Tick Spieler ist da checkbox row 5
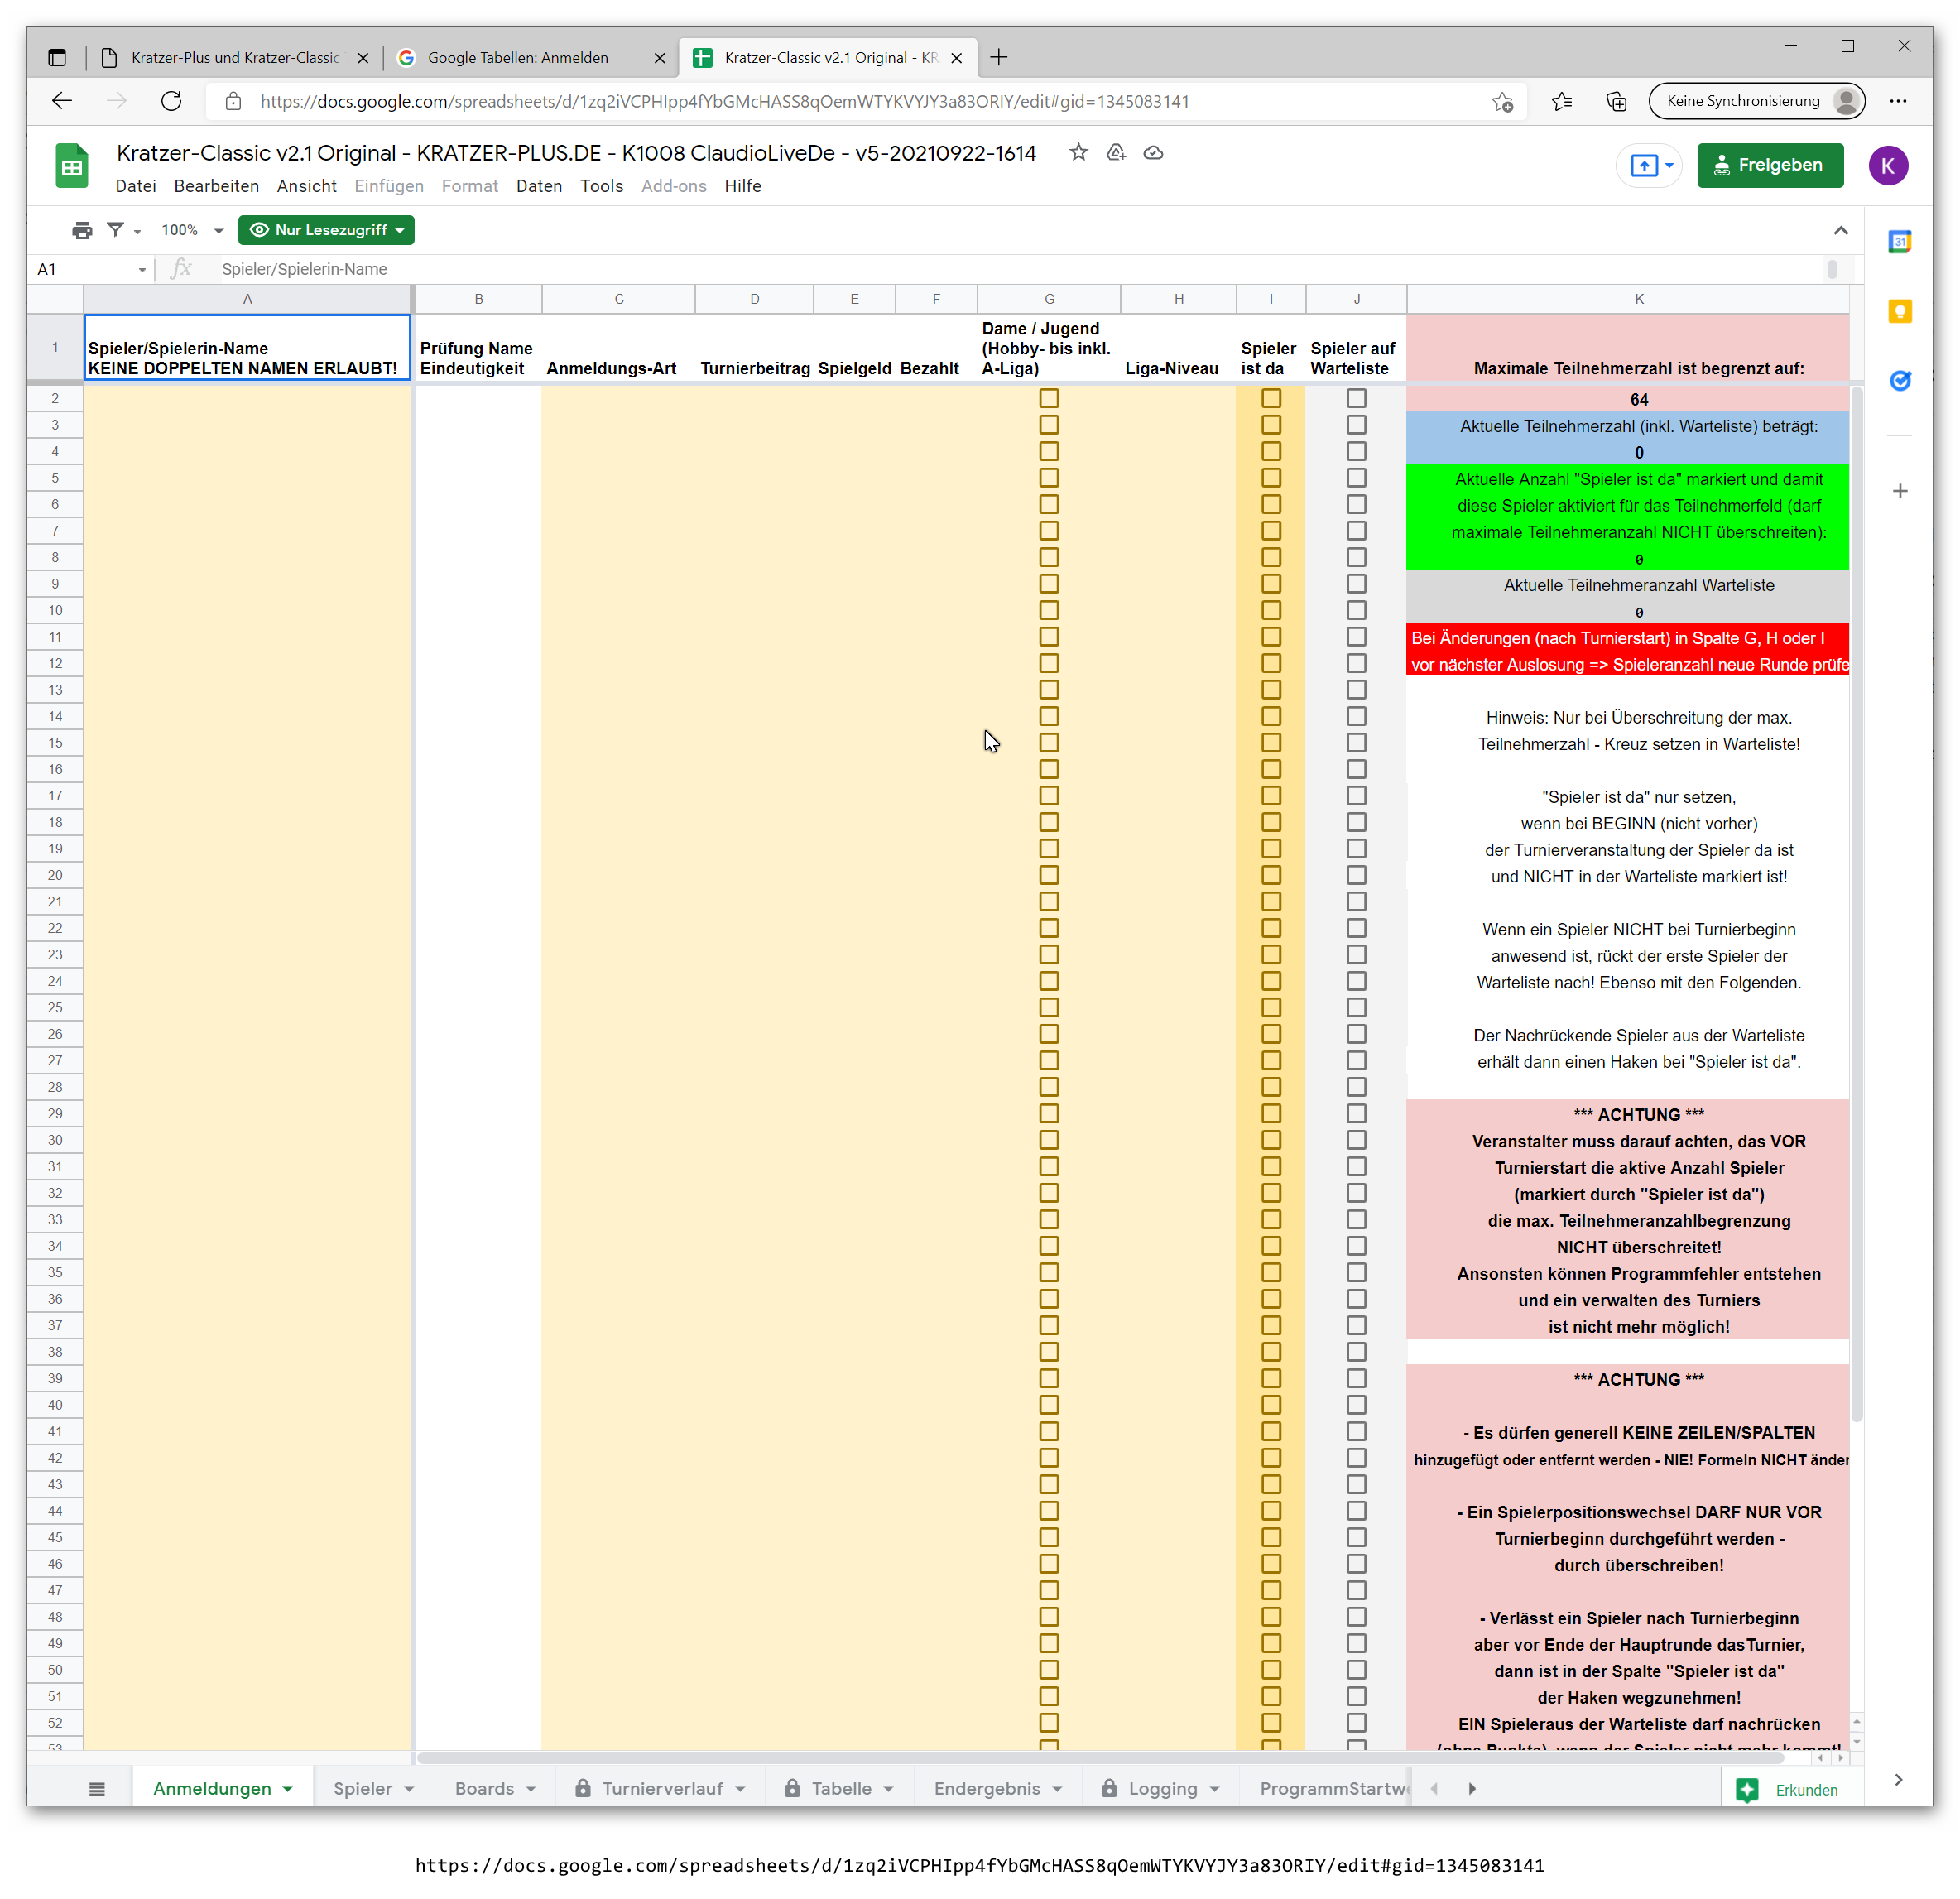This screenshot has width=1960, height=1899. point(1271,478)
